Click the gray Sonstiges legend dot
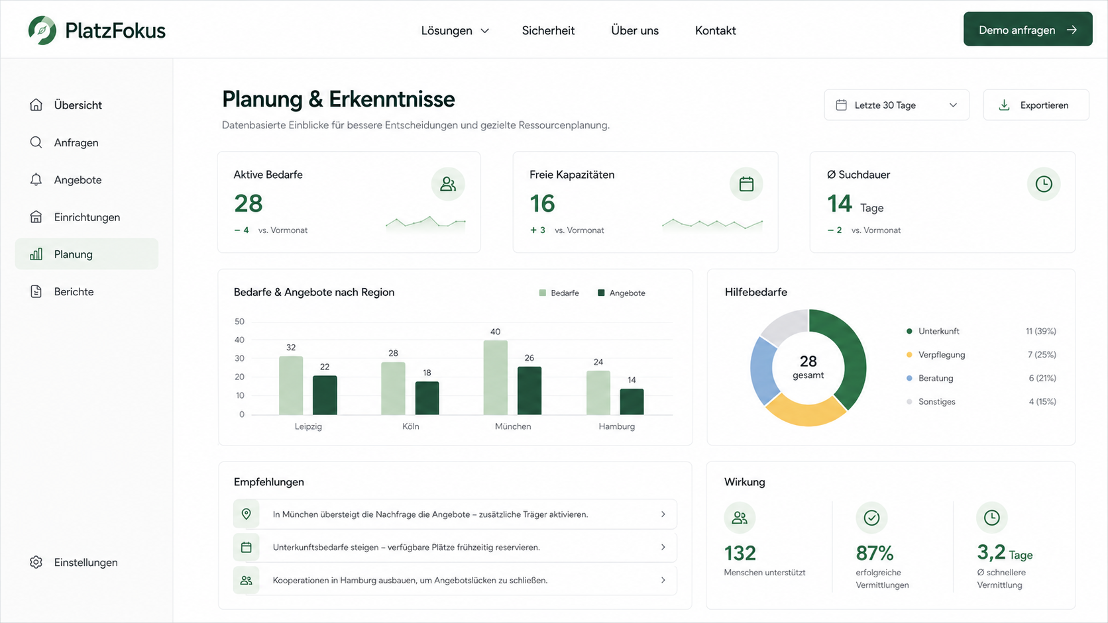 point(909,402)
